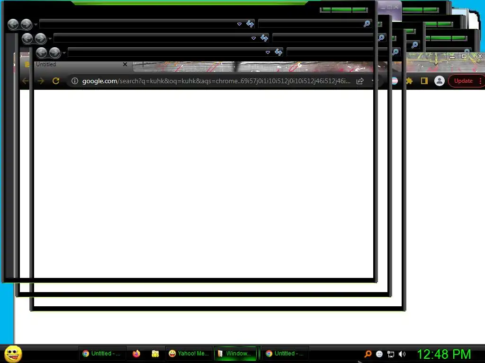
Task: Switch to the Window... taskbar button
Action: [235, 354]
